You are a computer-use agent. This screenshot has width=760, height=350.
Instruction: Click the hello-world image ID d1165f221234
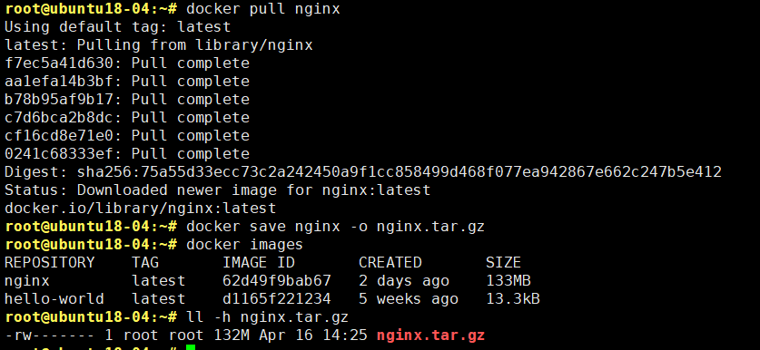277,298
